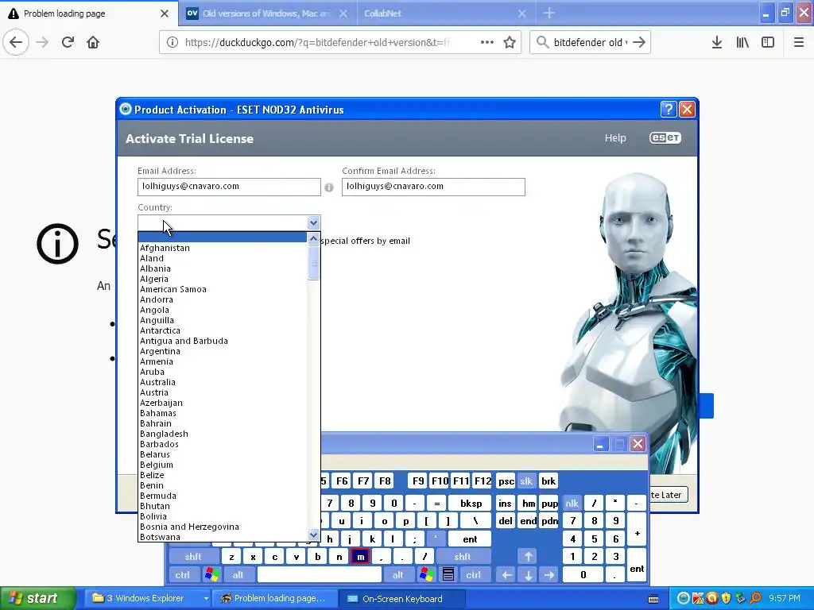Open the site information icon in the URL bar
814x610 pixels.
(172, 43)
